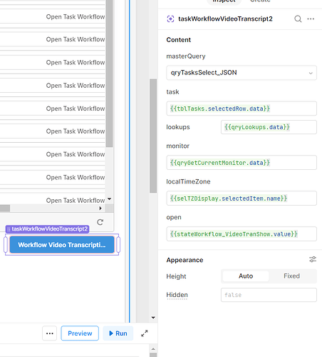Run the query with the Run button
322x357 pixels.
pyautogui.click(x=118, y=333)
